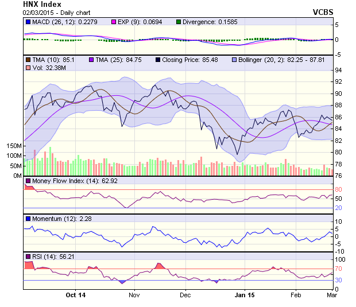This screenshot has width=356, height=307.
Task: Click the RSI (14) legend swatch
Action: click(x=28, y=256)
